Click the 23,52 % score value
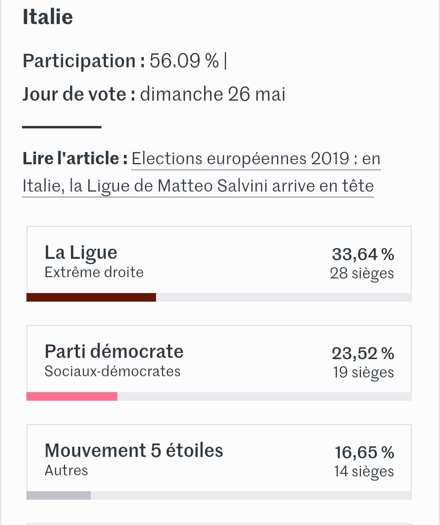Screen dimensions: 440x525 (363, 353)
